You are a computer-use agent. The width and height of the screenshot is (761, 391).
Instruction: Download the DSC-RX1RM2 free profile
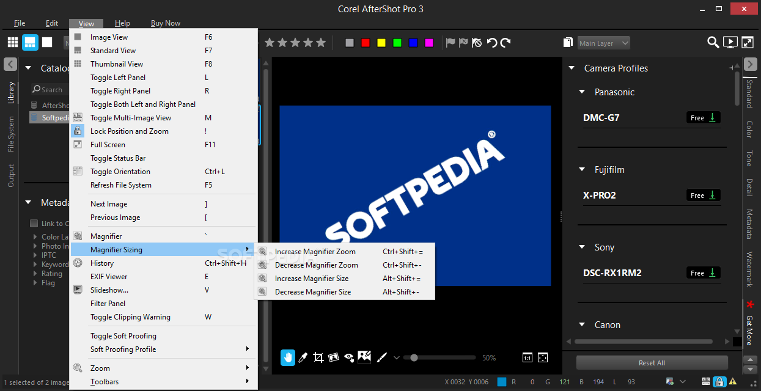pos(704,273)
